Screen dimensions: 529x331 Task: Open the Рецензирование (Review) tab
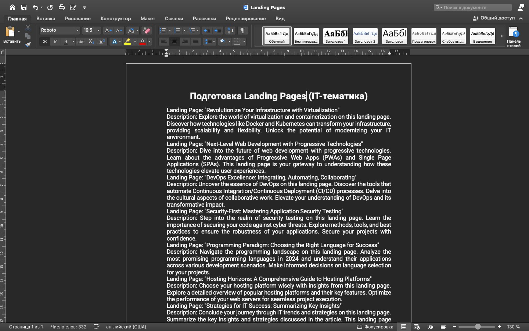pos(246,18)
